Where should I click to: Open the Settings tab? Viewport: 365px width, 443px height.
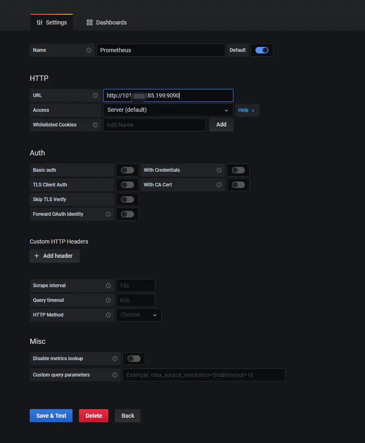coord(52,22)
